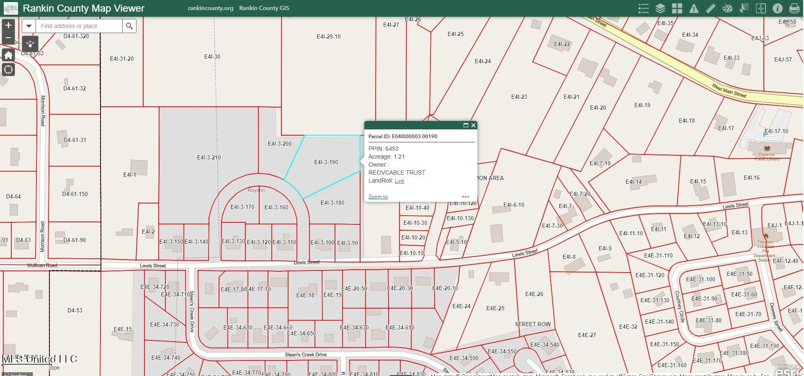The image size is (804, 376).
Task: Click the Find address or place field
Action: pos(80,26)
